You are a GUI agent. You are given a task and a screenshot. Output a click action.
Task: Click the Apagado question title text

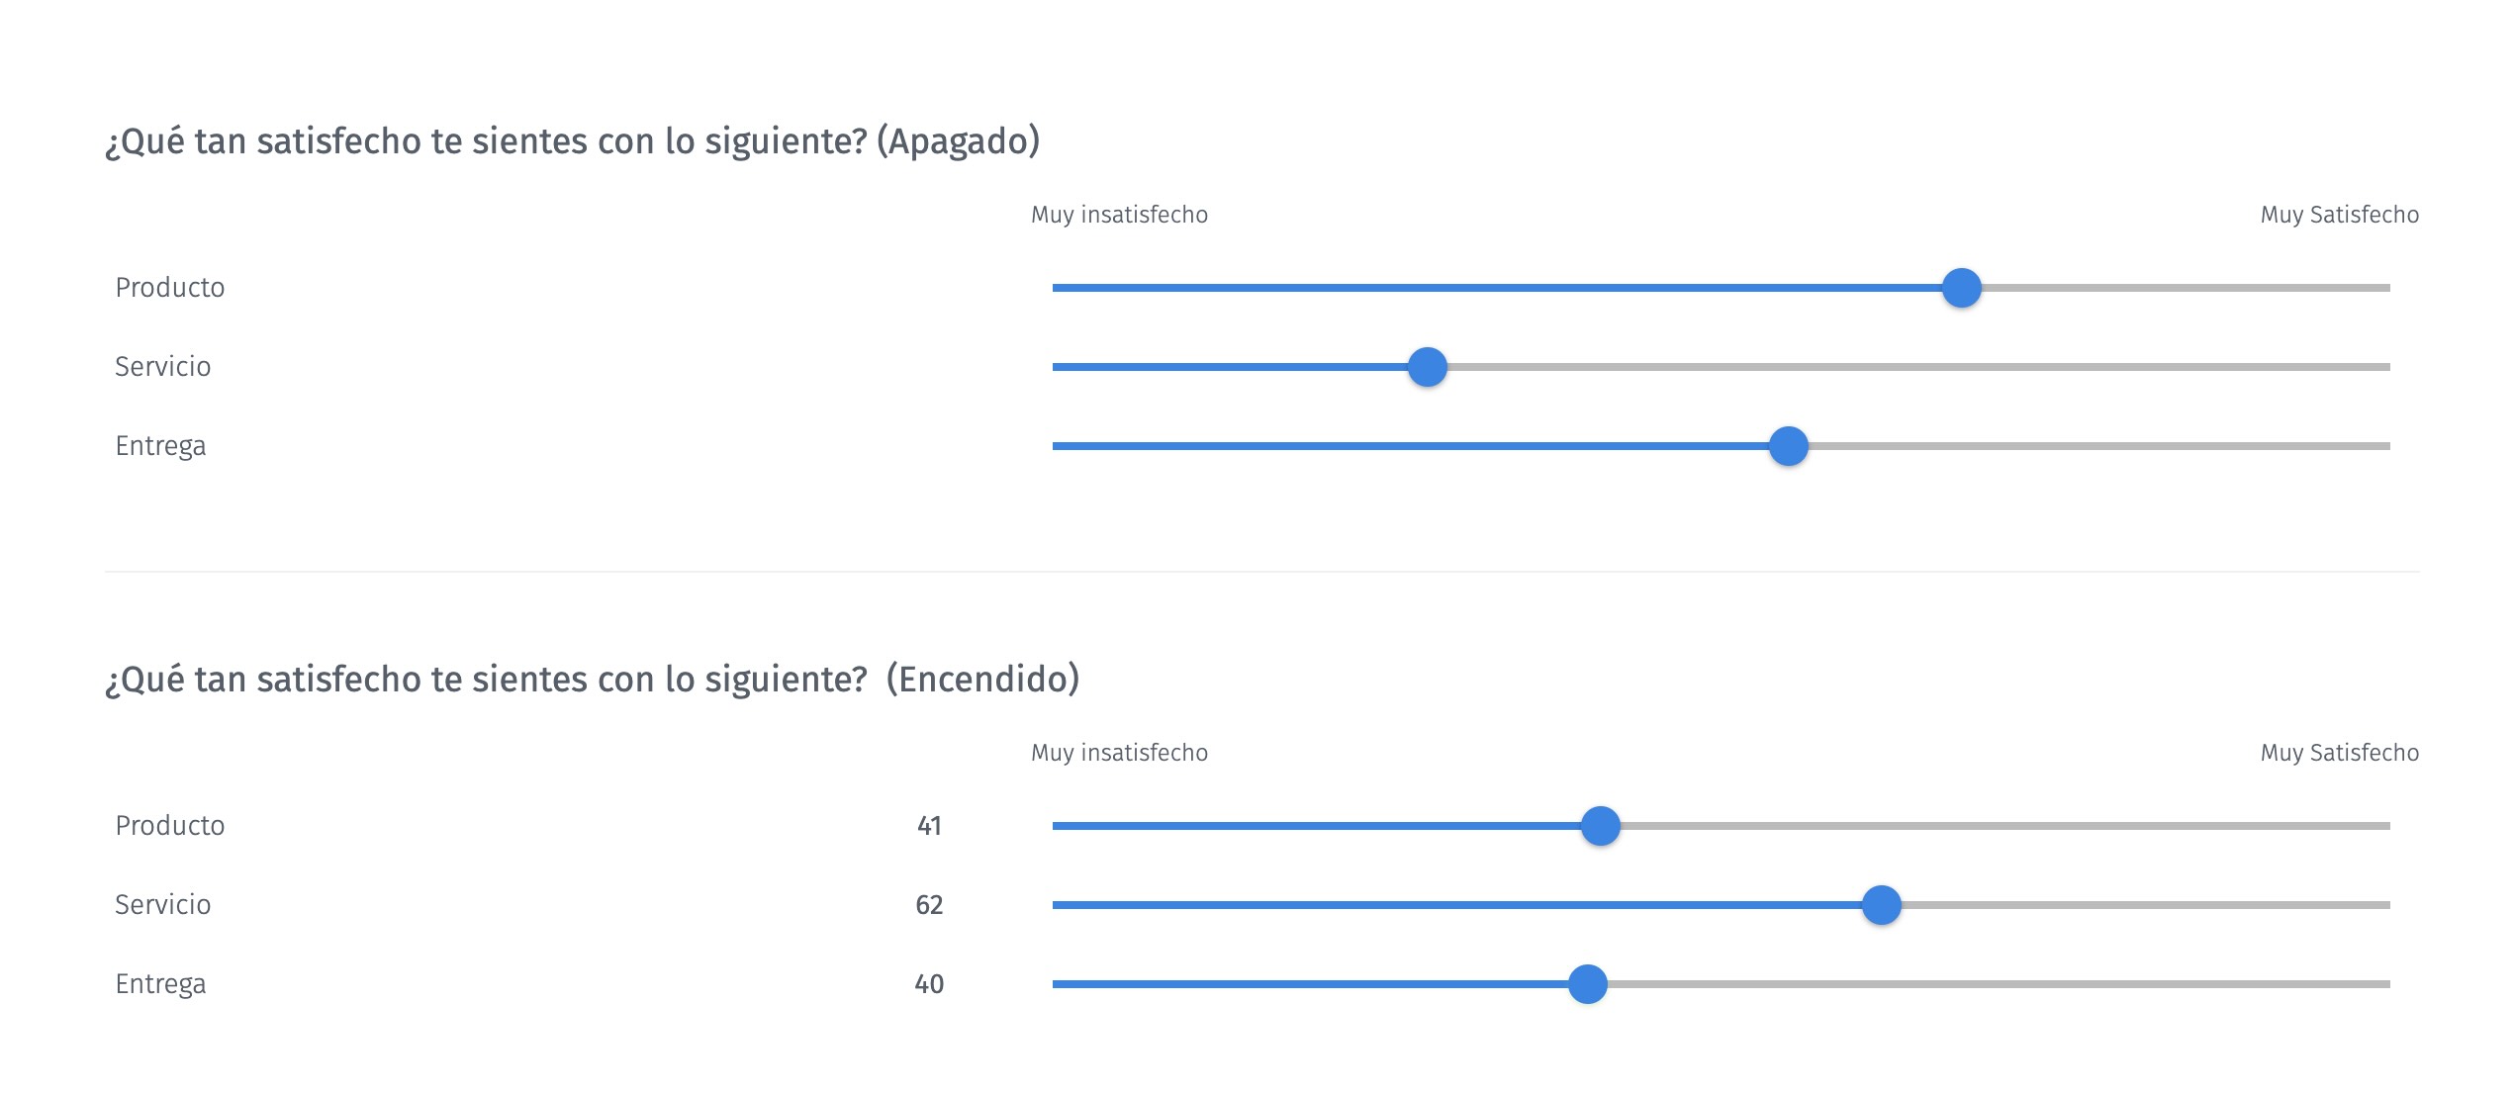tap(572, 140)
